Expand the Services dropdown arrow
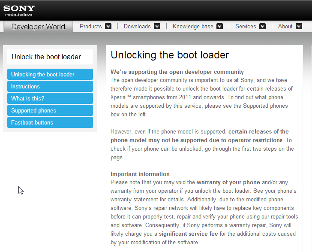Screen dimensions: 312x252 [x=262, y=26]
